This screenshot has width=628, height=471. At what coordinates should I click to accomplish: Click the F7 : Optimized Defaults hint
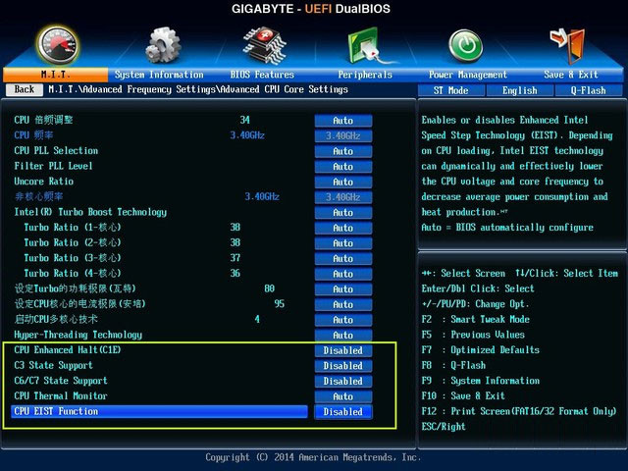[481, 350]
